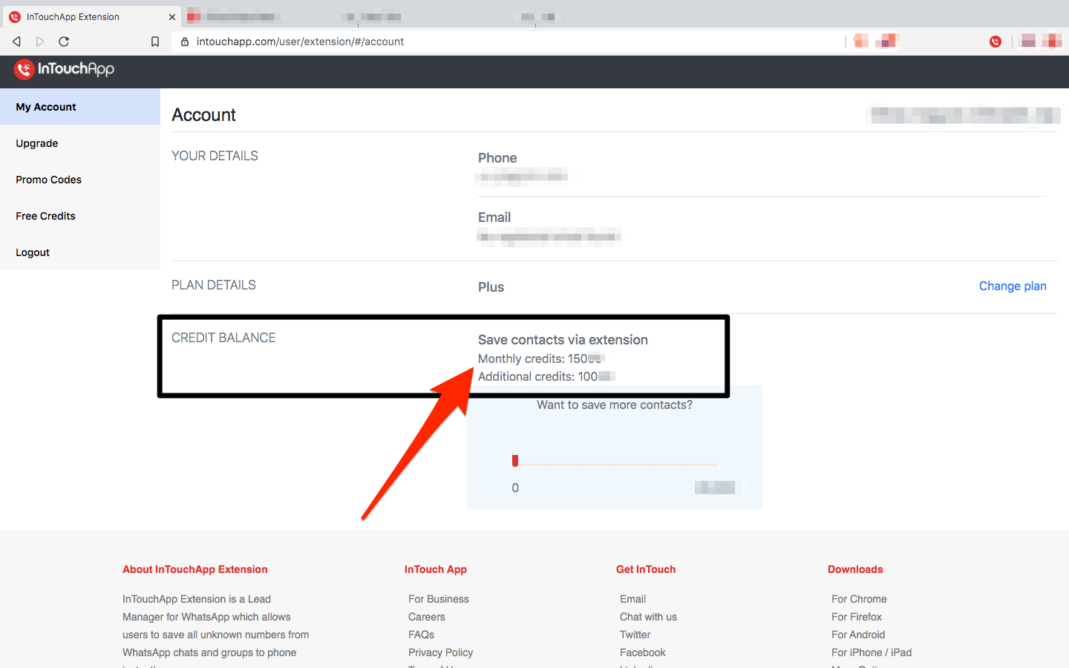The image size is (1069, 668).
Task: Click the red slider handle for contacts
Action: click(515, 461)
